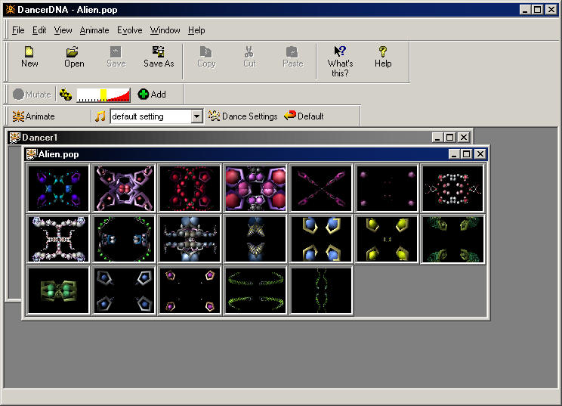Open the Window menu
Screen dimensions: 562x406
[x=165, y=30]
